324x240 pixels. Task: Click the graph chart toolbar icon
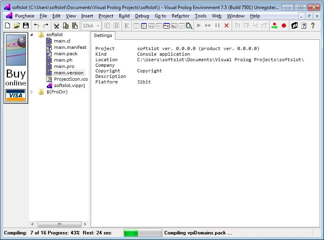pos(181,26)
